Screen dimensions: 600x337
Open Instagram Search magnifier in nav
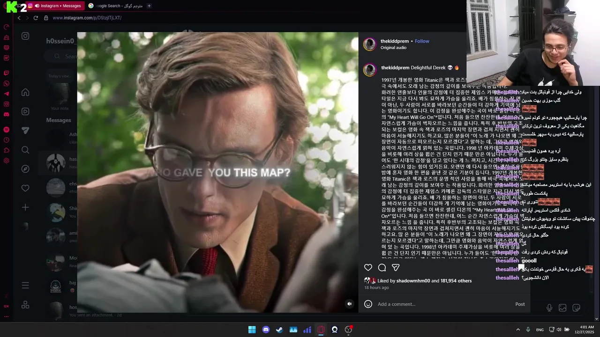point(25,150)
